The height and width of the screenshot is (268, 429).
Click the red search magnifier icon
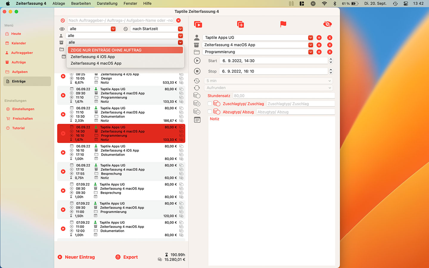(x=63, y=21)
